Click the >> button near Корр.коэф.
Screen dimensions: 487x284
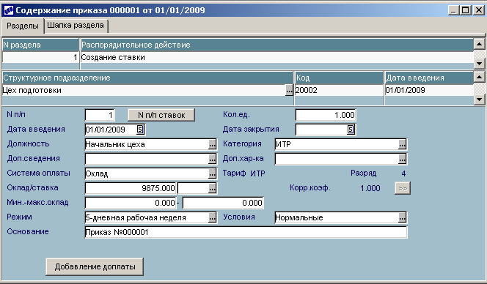tap(403, 188)
